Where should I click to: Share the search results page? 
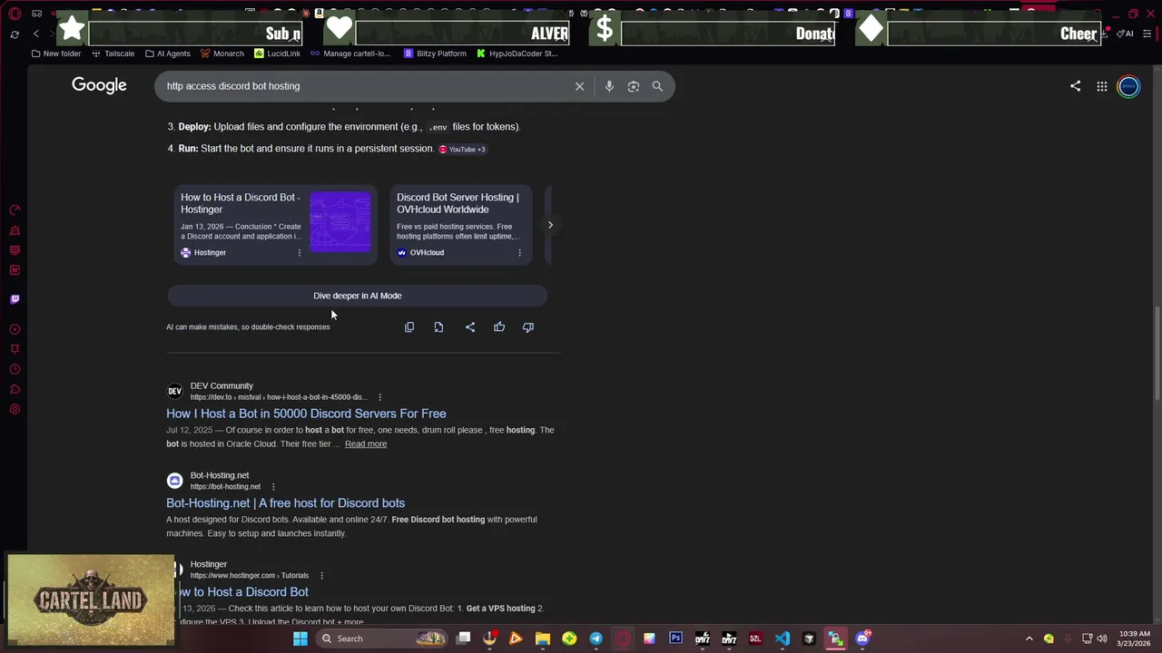1075,86
